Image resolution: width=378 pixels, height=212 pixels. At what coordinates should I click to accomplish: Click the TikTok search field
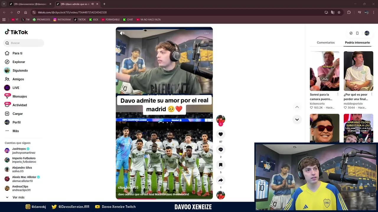click(24, 43)
